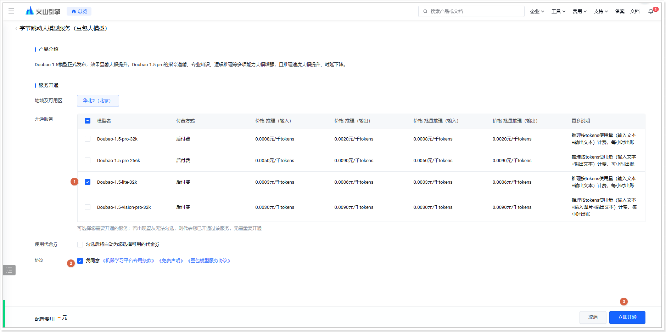Click model name Doubao-1.5-pro-256k
The height and width of the screenshot is (332, 666).
[118, 161]
